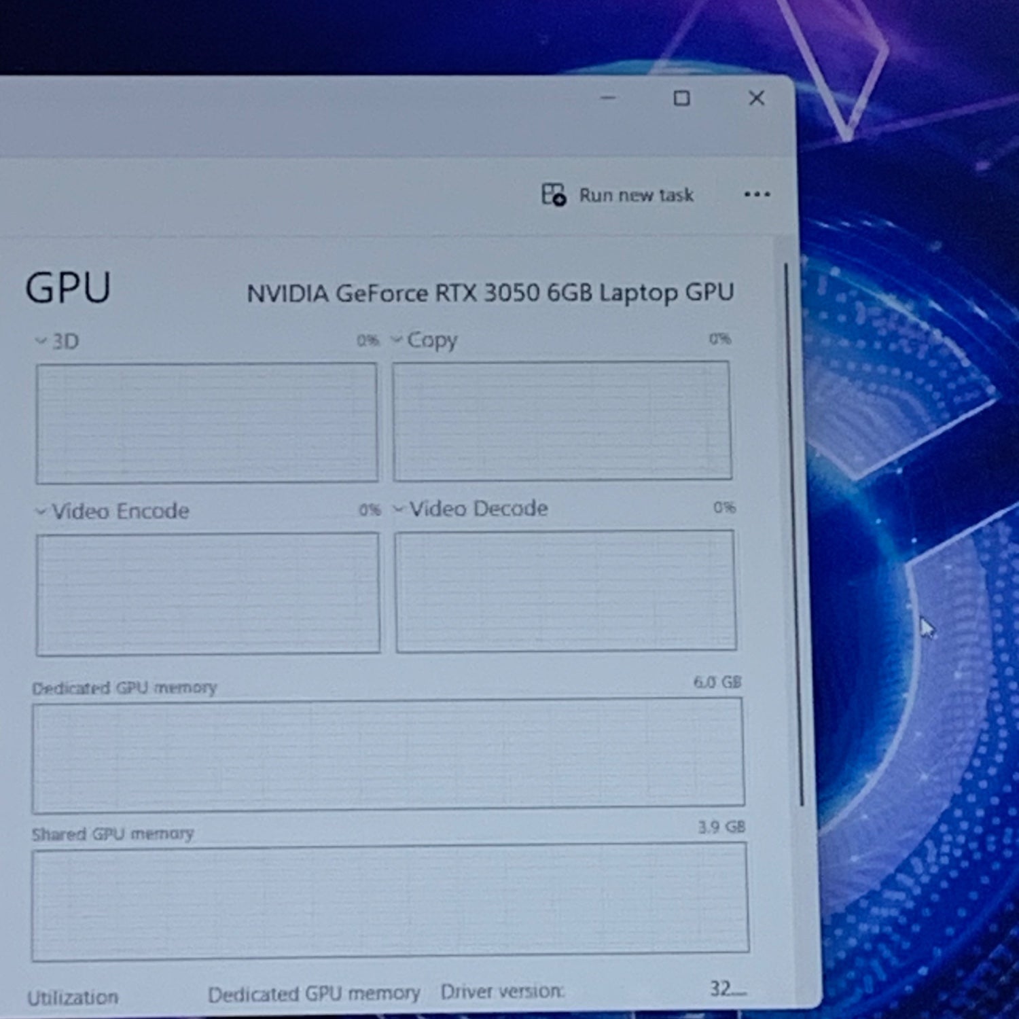
Task: Click the GPU heading text
Action: tap(68, 288)
